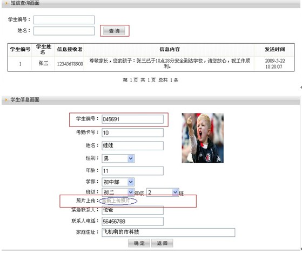Click the 姓名 field containing 娃娃
This screenshot has width=302, height=253.
click(132, 145)
